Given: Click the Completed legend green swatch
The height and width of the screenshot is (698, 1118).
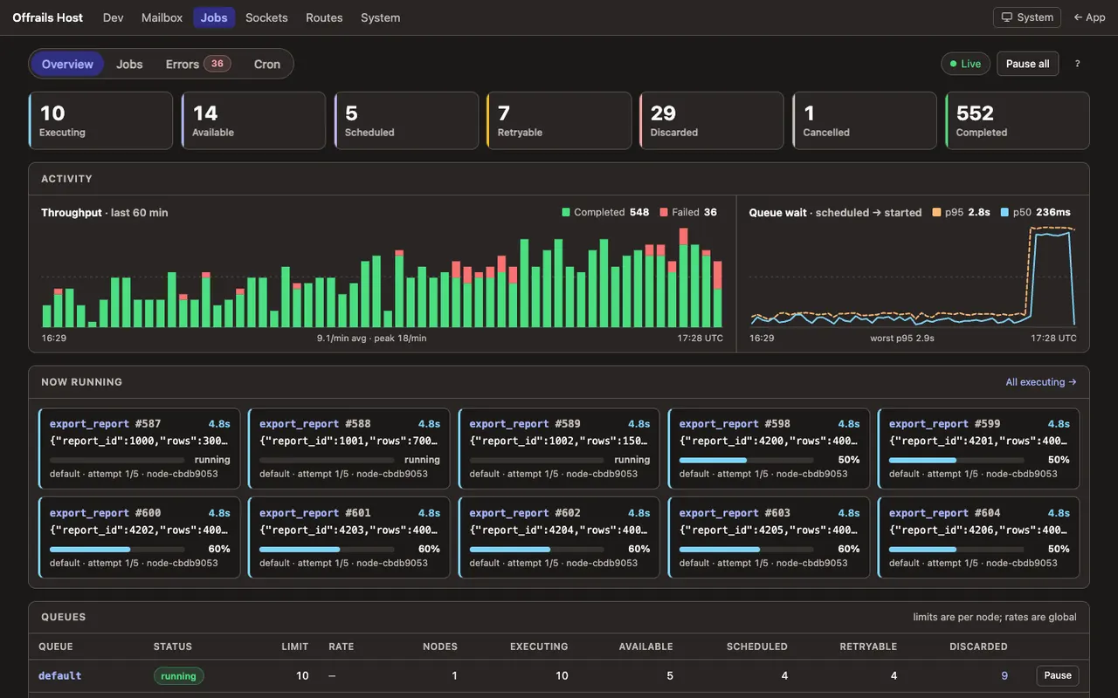Looking at the screenshot, I should pos(566,212).
